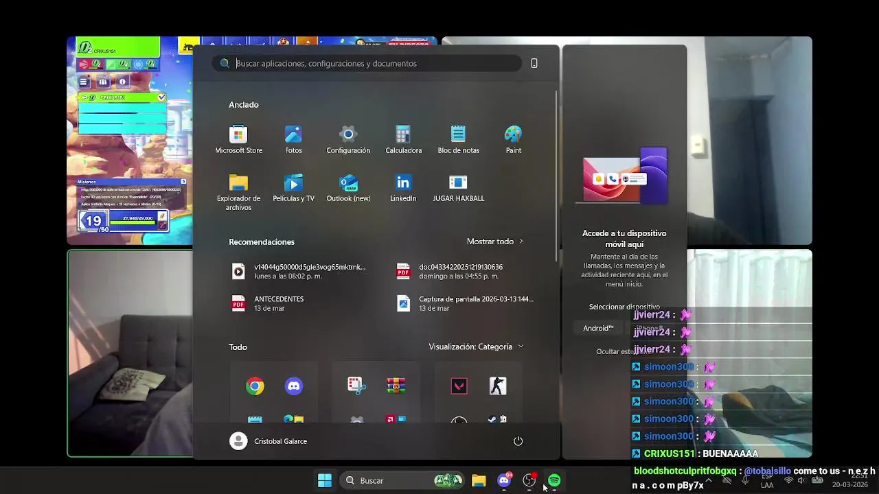Open the Visualización: Categoría dropdown
Image resolution: width=879 pixels, height=494 pixels.
(x=476, y=346)
